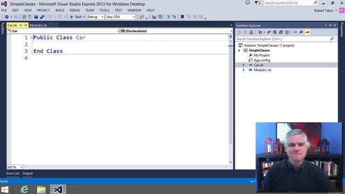345x194 pixels.
Task: Open the TOOLS menu
Action: click(x=104, y=10)
